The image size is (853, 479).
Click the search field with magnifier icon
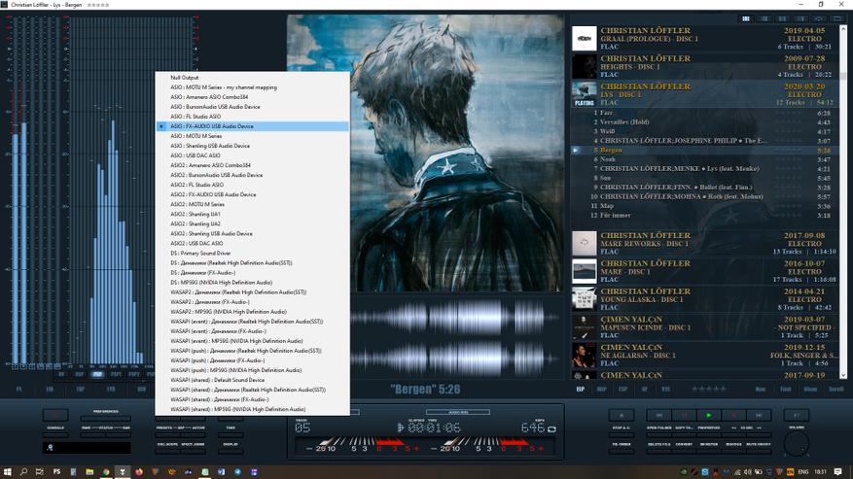(87, 448)
